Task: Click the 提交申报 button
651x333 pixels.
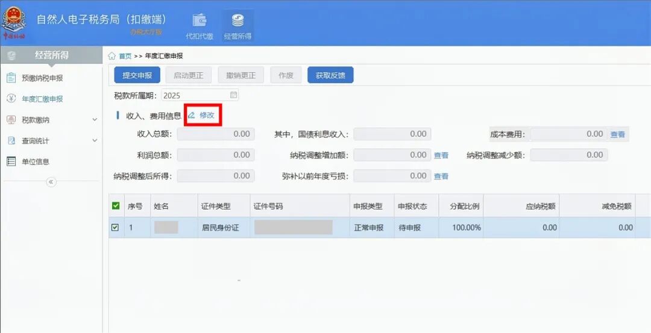Action: coord(137,75)
